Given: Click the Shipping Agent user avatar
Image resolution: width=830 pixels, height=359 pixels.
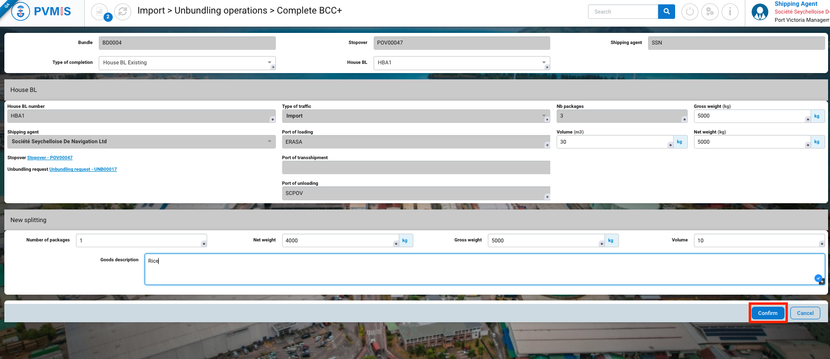Looking at the screenshot, I should click(760, 12).
